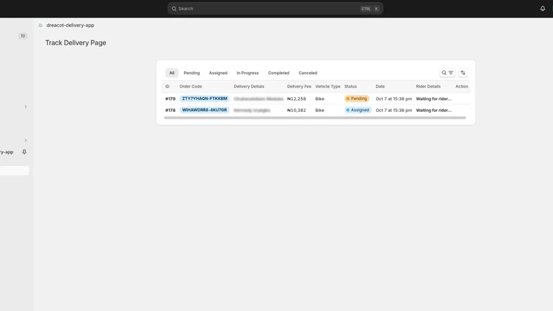Image resolution: width=553 pixels, height=311 pixels.
Task: Click Bike vehicle type in row #179
Action: 320,99
